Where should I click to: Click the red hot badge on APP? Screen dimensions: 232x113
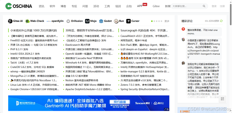coord(145,5)
